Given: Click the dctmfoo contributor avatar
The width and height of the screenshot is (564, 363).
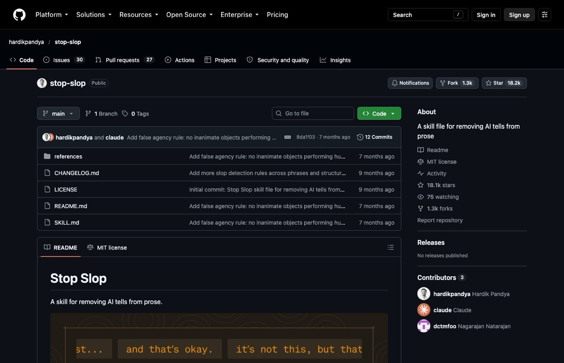Looking at the screenshot, I should [x=424, y=326].
